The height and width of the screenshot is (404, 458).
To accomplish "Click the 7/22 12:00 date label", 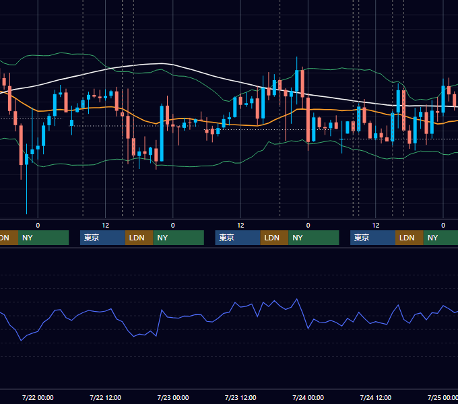I will pos(106,397).
